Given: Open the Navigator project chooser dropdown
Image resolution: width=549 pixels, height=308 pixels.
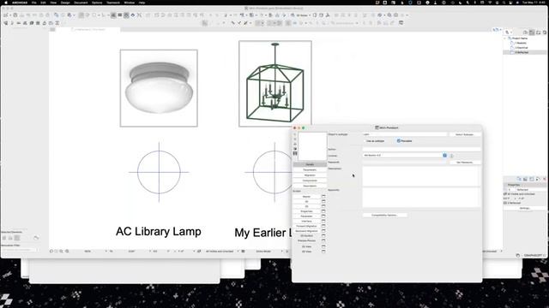Looking at the screenshot, I should click(x=509, y=33).
